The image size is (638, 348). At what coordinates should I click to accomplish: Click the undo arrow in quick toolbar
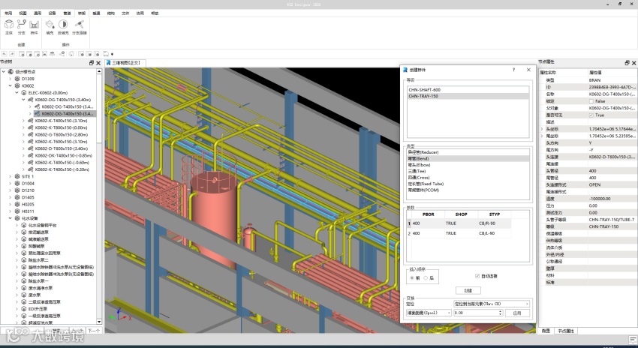click(6, 53)
